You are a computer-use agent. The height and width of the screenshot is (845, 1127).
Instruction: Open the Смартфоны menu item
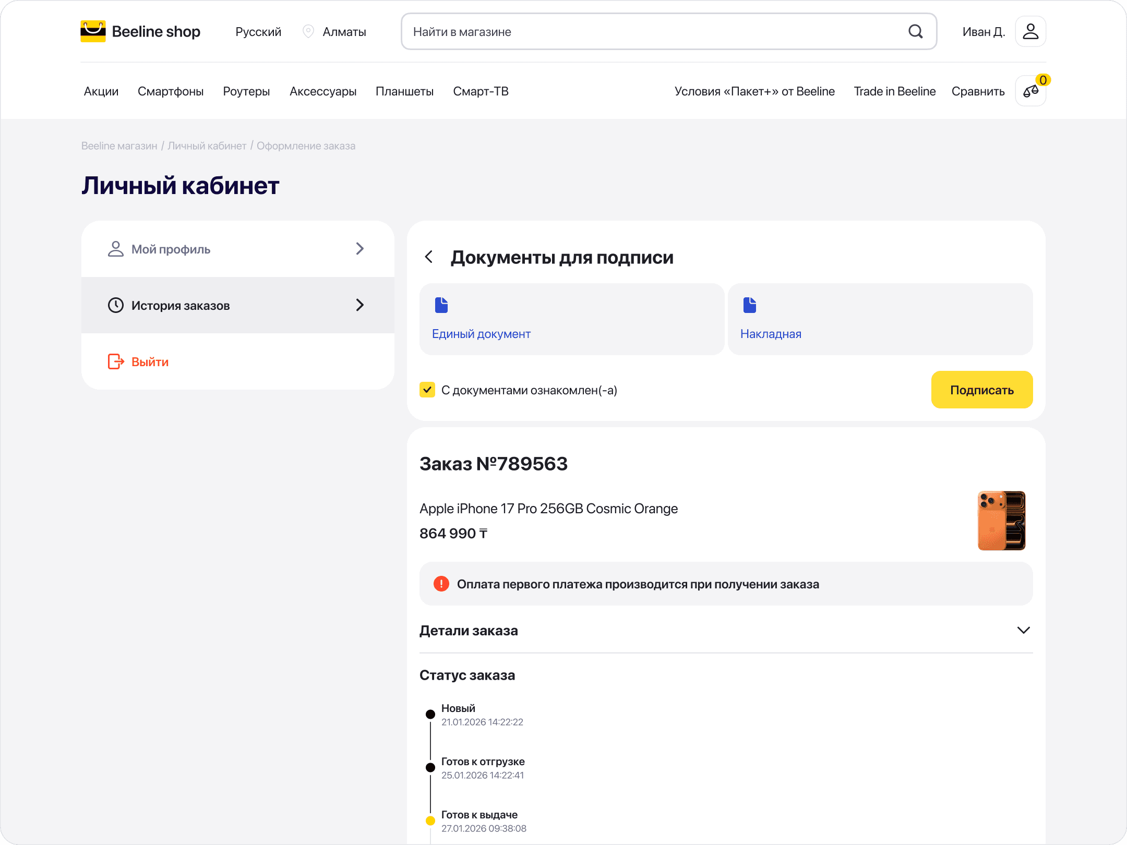coord(171,91)
